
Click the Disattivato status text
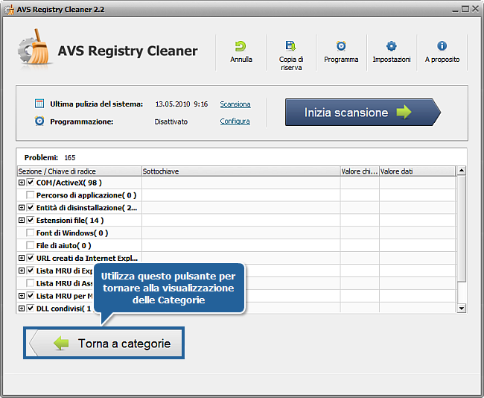point(171,121)
